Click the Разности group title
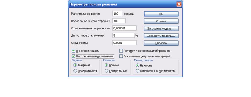 [x=109, y=60]
